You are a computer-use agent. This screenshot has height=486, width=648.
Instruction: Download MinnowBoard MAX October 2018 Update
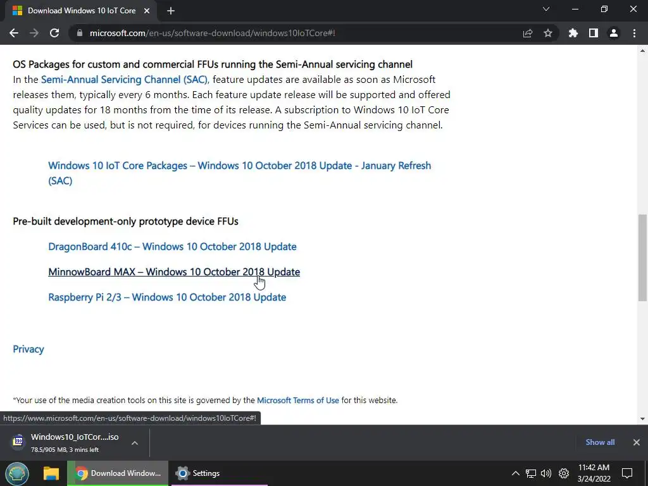[174, 271]
